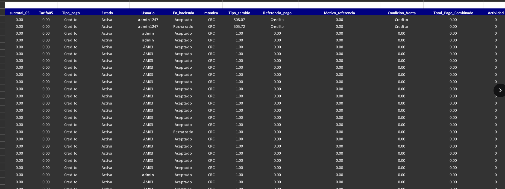
Task: Click the Condicion_Venta column header
Action: [401, 13]
